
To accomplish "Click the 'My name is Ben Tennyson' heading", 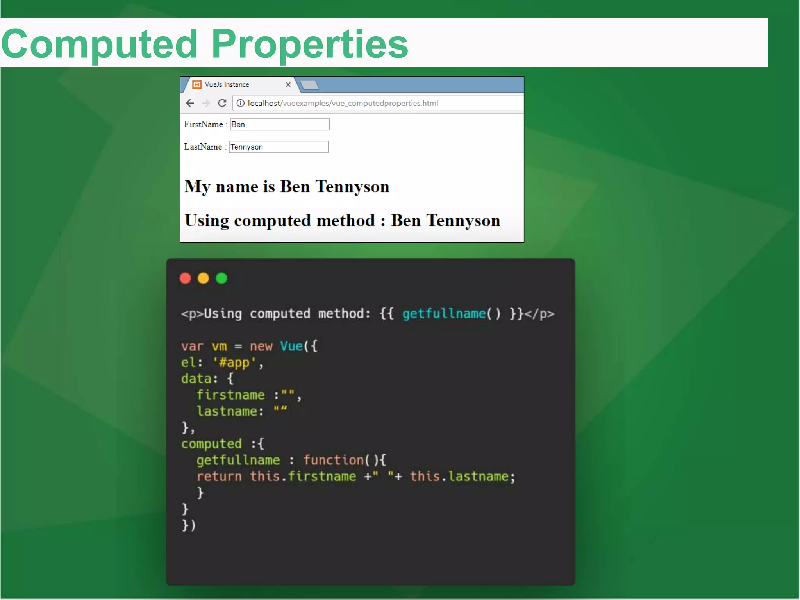I will click(x=287, y=187).
